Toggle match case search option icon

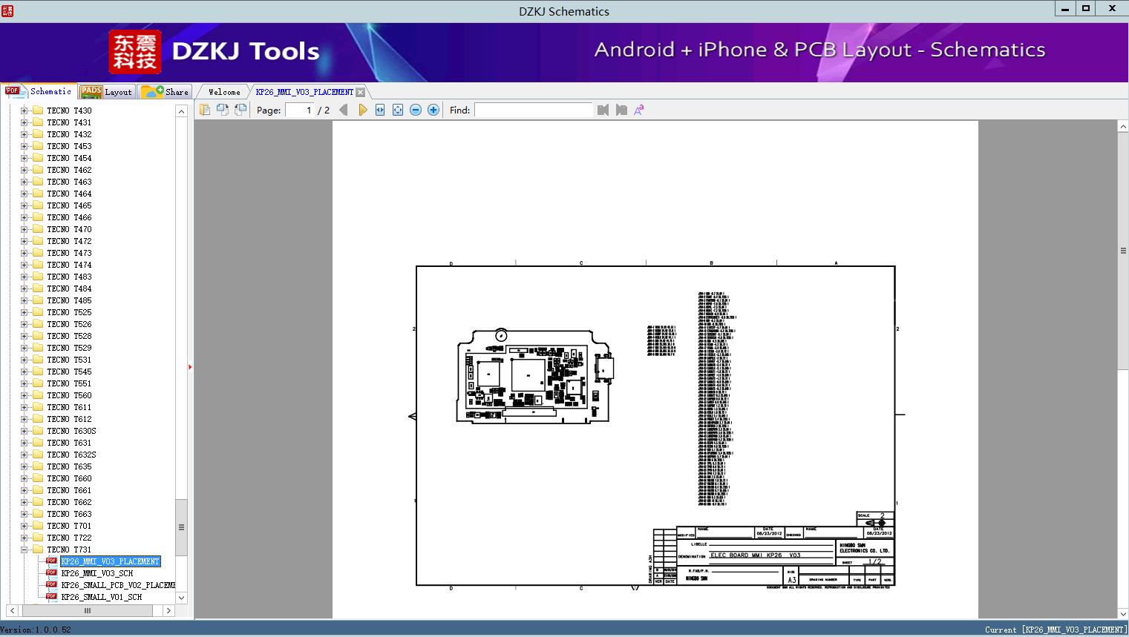tap(639, 110)
